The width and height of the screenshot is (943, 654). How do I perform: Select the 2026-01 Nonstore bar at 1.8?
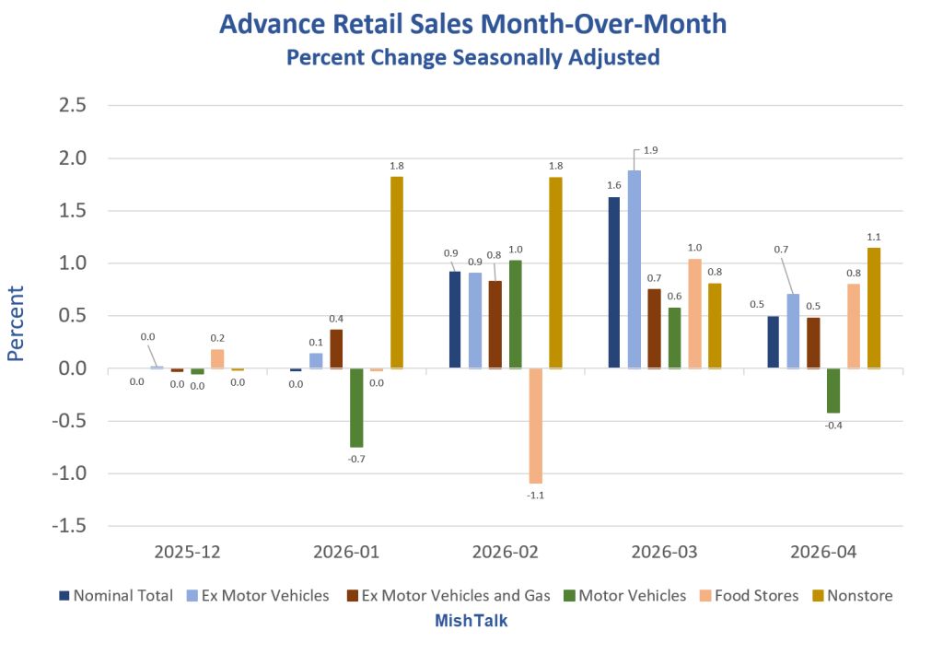(397, 272)
